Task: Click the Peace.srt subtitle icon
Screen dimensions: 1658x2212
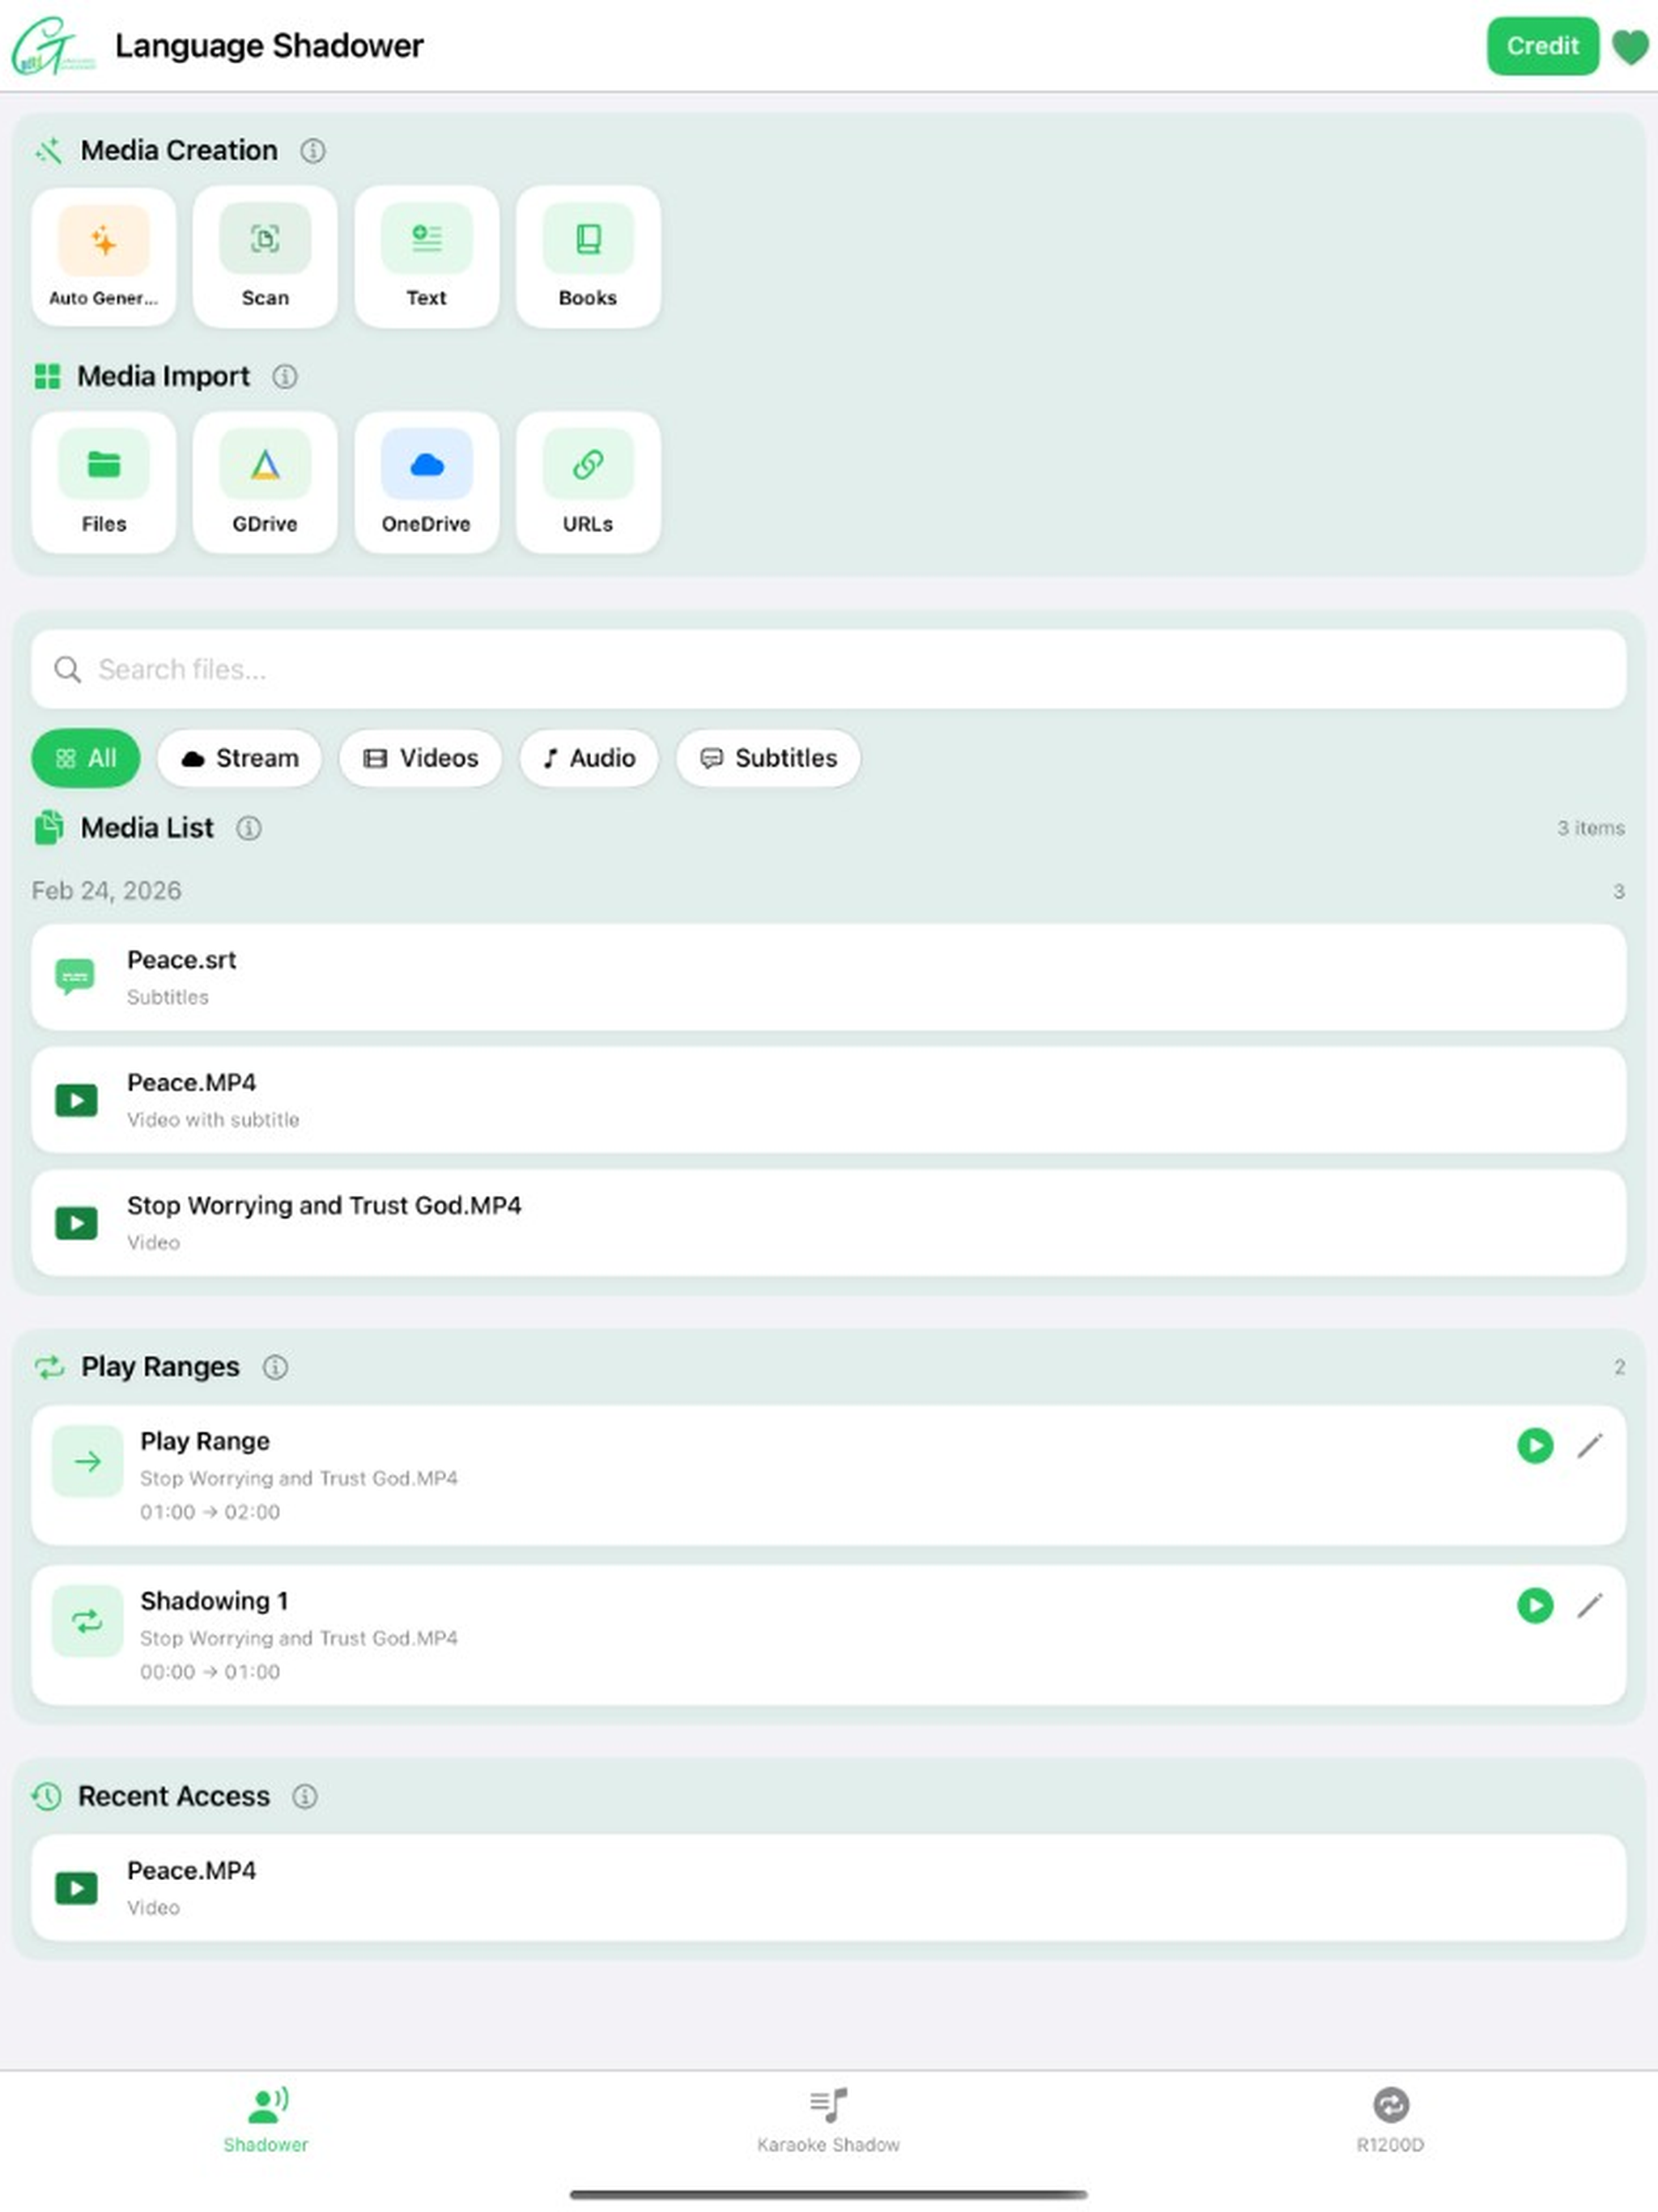Action: pos(76,977)
